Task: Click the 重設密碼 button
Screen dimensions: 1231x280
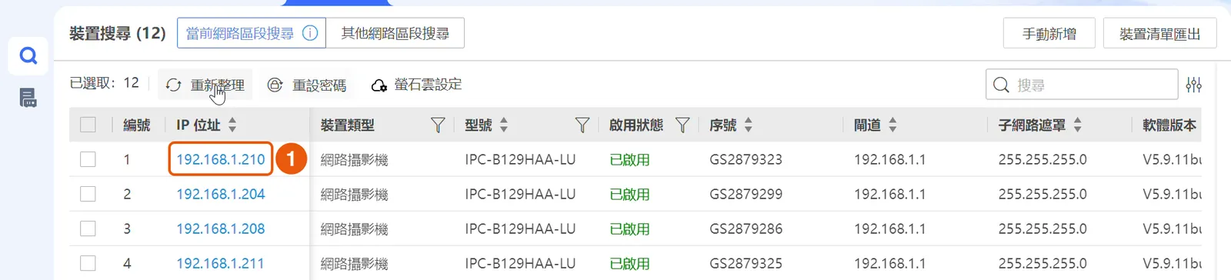Action: click(x=306, y=85)
